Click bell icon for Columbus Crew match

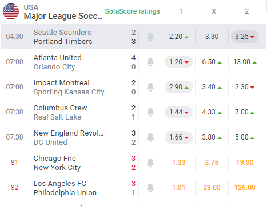click(150, 112)
